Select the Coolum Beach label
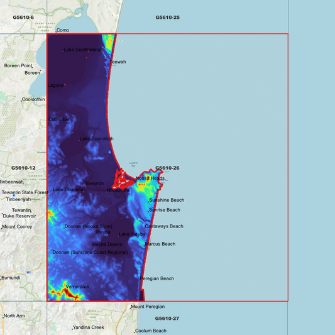 pos(151,331)
